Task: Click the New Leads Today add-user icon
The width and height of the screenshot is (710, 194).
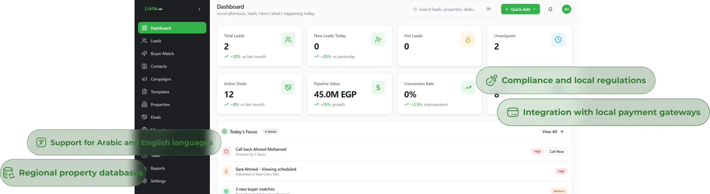Action: click(x=378, y=40)
